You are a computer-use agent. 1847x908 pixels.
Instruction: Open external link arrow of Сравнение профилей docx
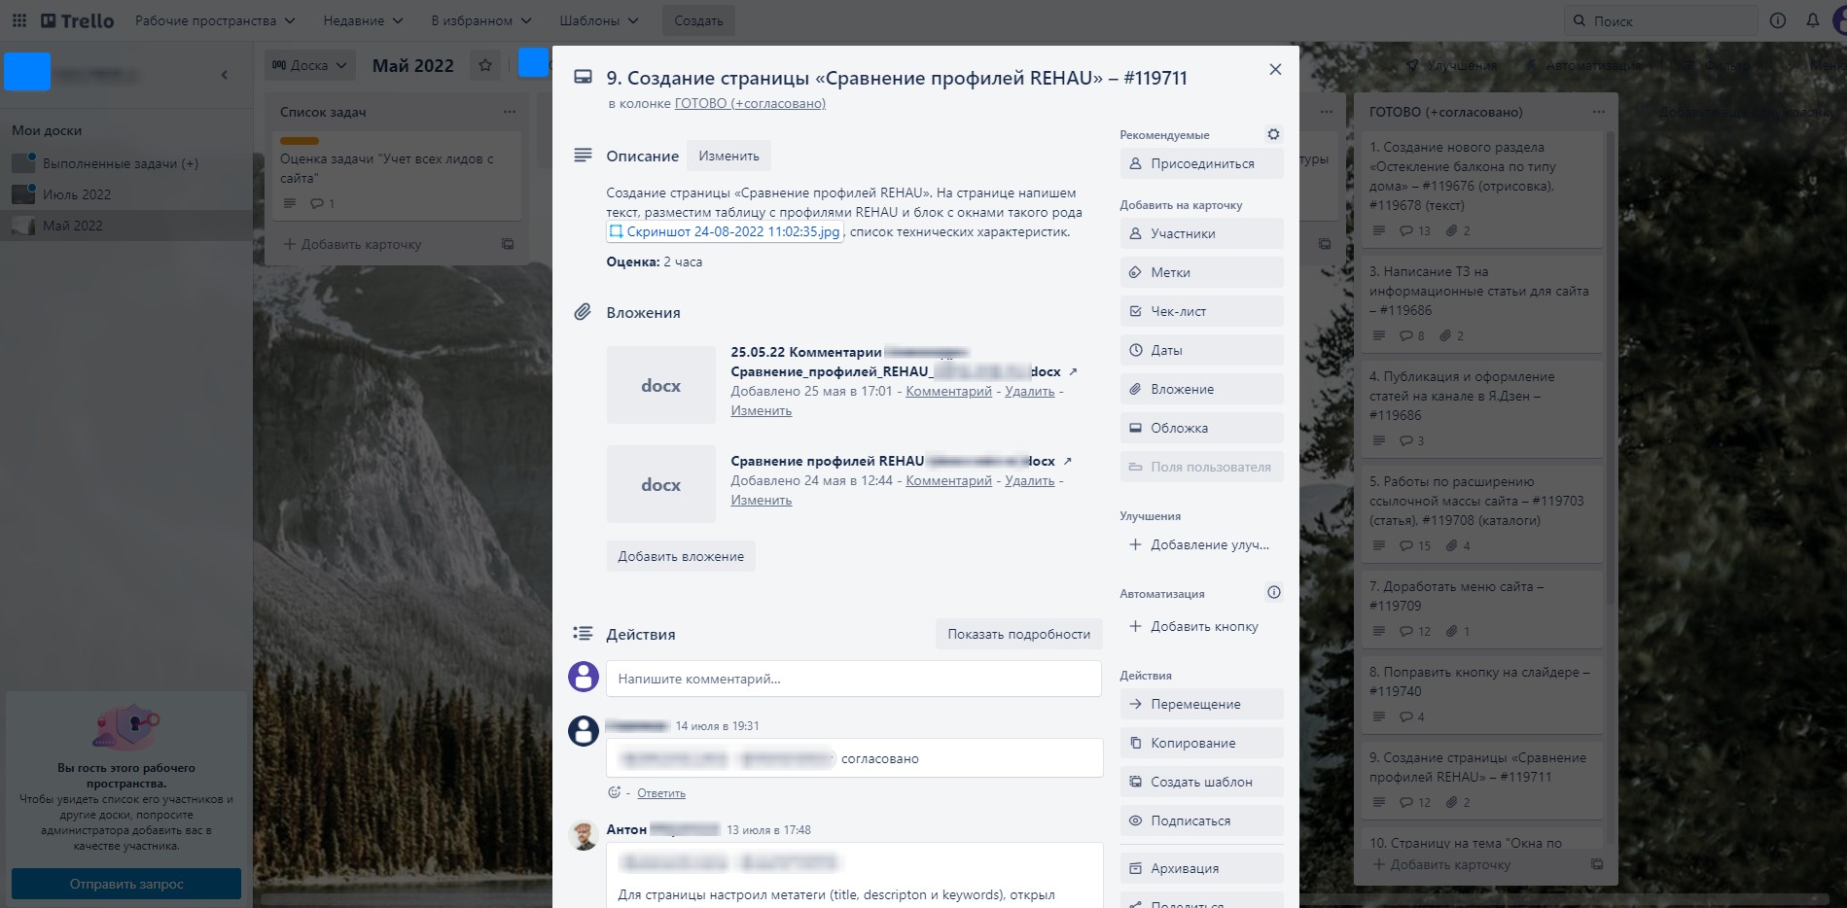click(1067, 461)
